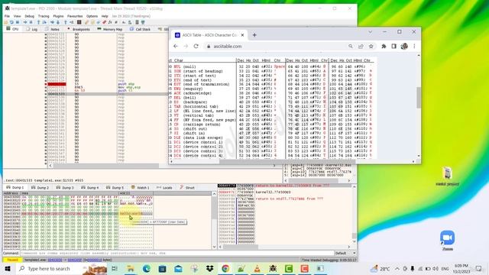
Task: Open the Chrome Extensions puzzle icon
Action: coord(384,46)
